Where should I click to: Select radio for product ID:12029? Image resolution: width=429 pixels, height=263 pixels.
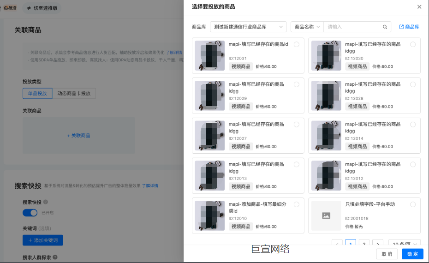(x=297, y=84)
